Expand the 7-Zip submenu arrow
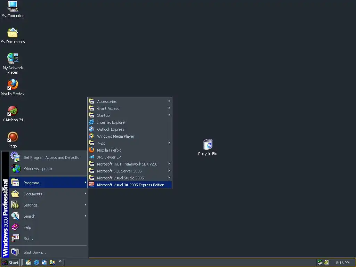Image resolution: width=356 pixels, height=267 pixels. [x=169, y=143]
